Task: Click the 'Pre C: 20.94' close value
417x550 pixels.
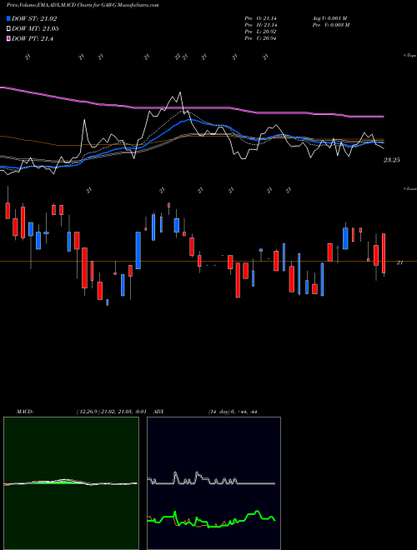Action: tap(260, 38)
